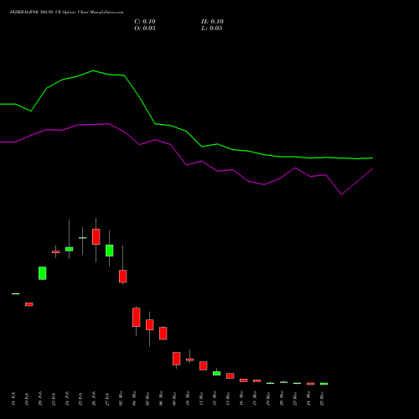Image resolution: width=419 pixels, height=419 pixels.
Task: Select the red candlestick for 13 Mar
Action: click(x=230, y=376)
